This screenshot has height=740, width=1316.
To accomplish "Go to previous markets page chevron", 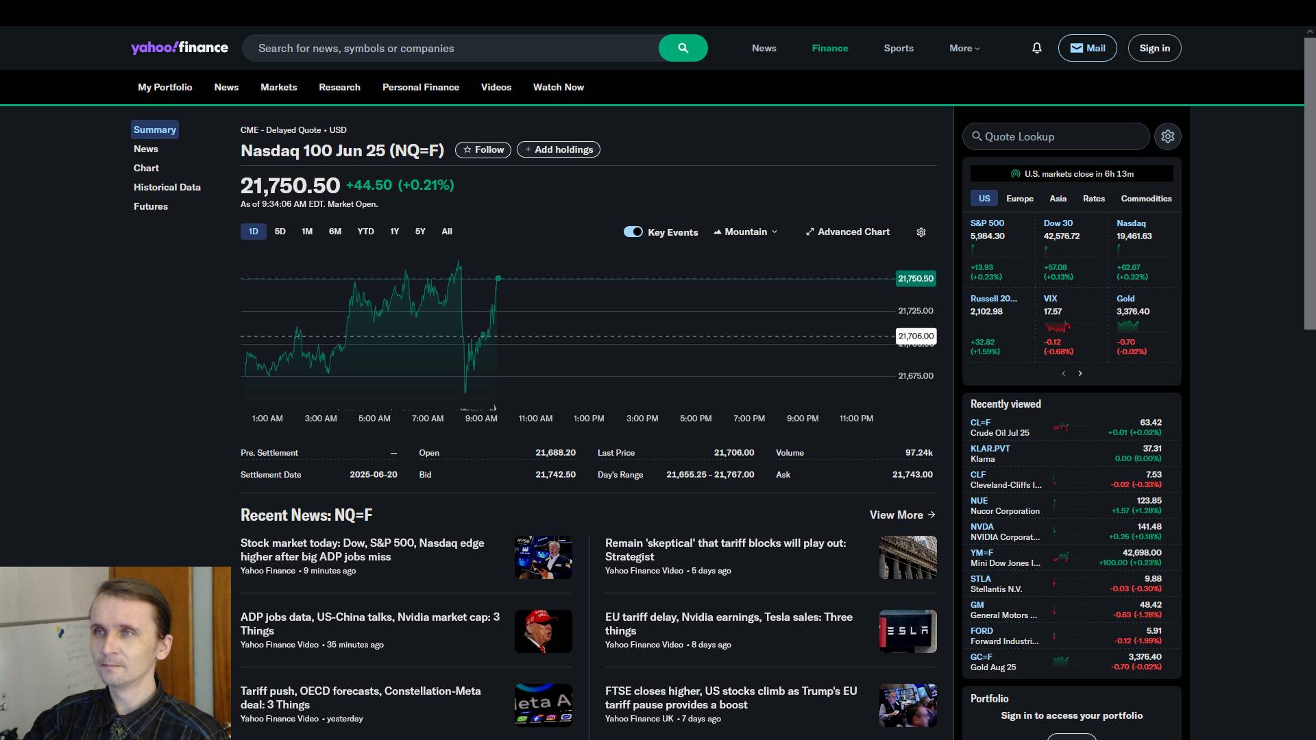I will [1064, 373].
